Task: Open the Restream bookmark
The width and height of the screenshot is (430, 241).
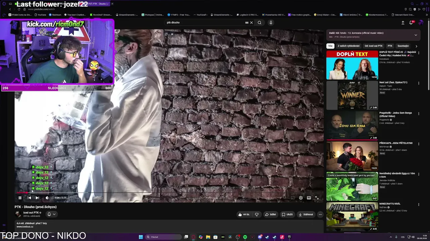Action: click(55, 15)
